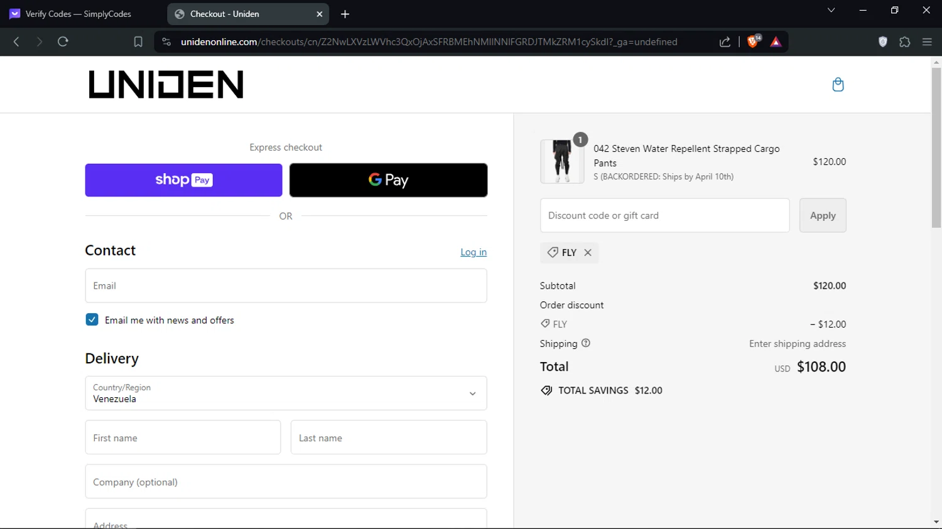
Task: Open Brave VPN shield icon
Action: click(883, 41)
